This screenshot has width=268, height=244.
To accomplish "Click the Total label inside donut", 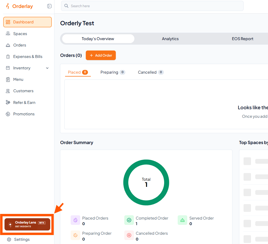I will pos(146,179).
